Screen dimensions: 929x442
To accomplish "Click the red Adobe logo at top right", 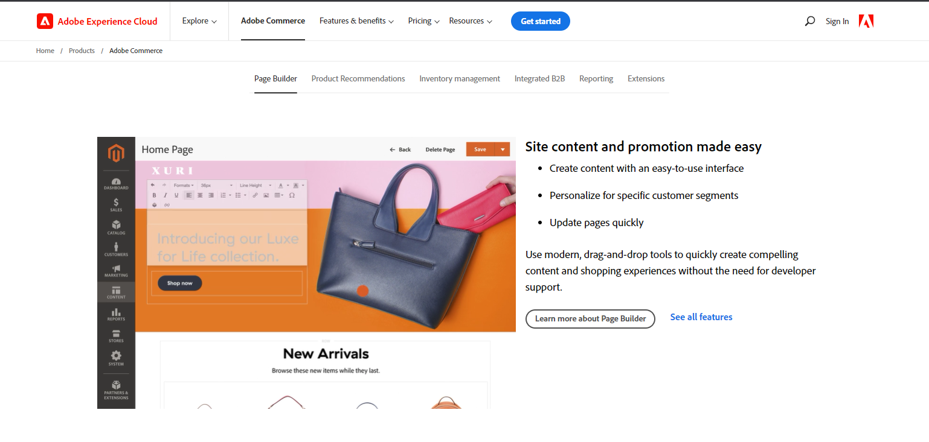I will (866, 21).
